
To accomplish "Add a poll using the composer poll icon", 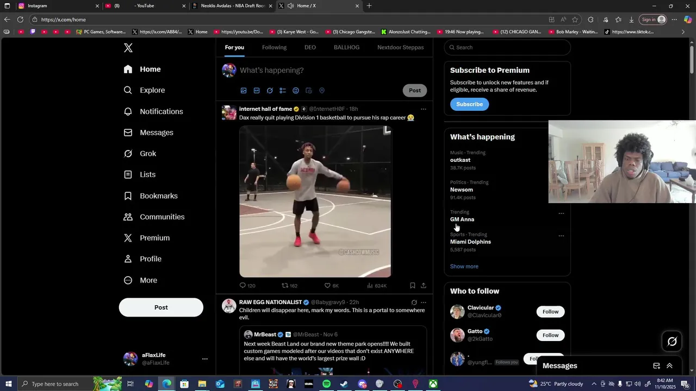I will point(283,91).
